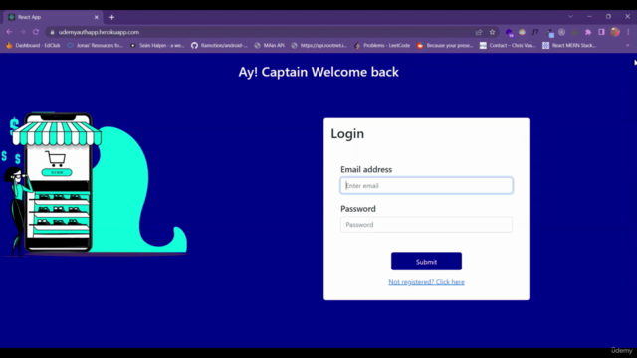637x358 pixels.
Task: Click the round grey extension icon
Action: point(561,32)
